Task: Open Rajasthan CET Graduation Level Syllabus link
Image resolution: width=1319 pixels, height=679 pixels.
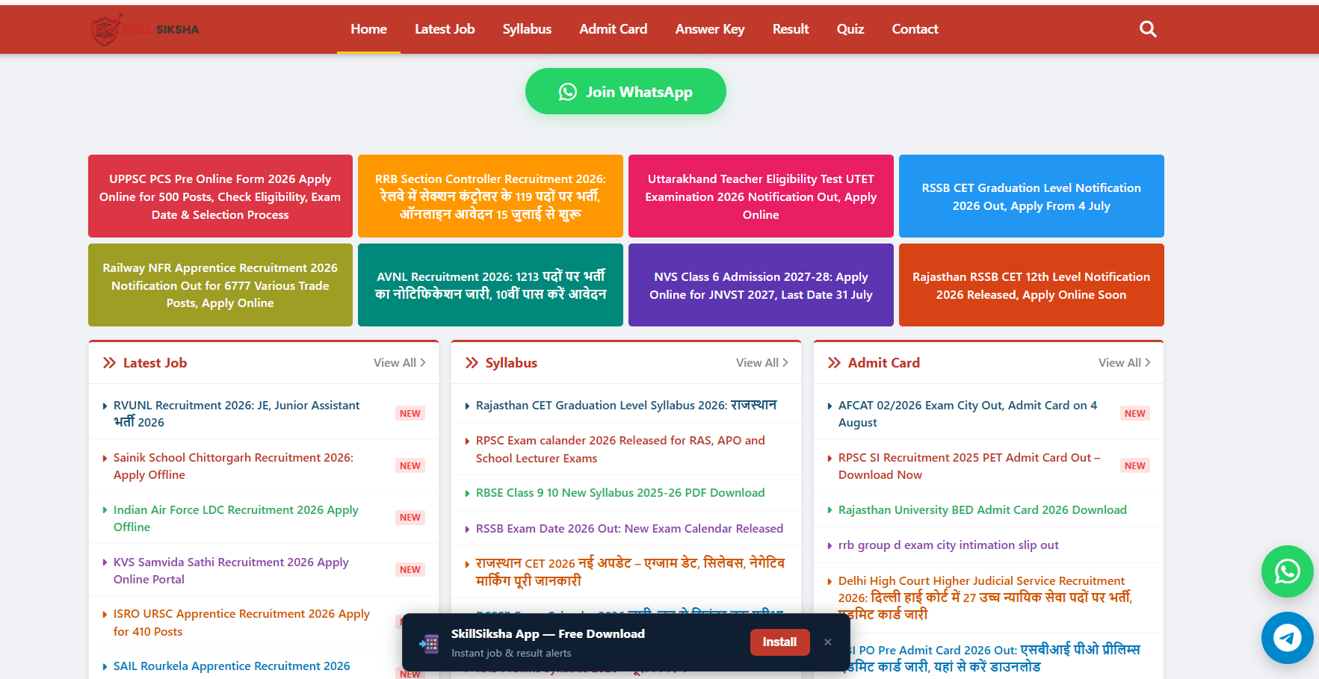Action: tap(626, 405)
